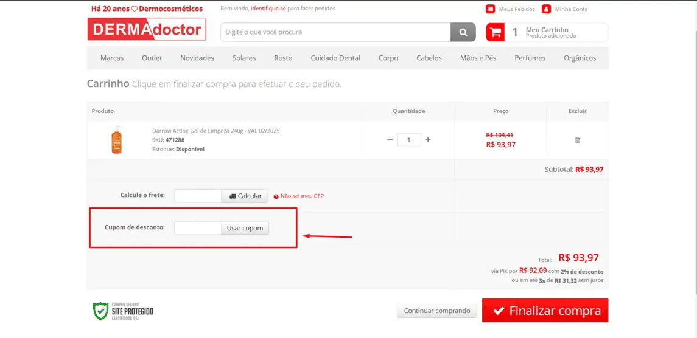Focus the CEP shipping input field
Viewport: 697px width, 338px height.
click(198, 196)
